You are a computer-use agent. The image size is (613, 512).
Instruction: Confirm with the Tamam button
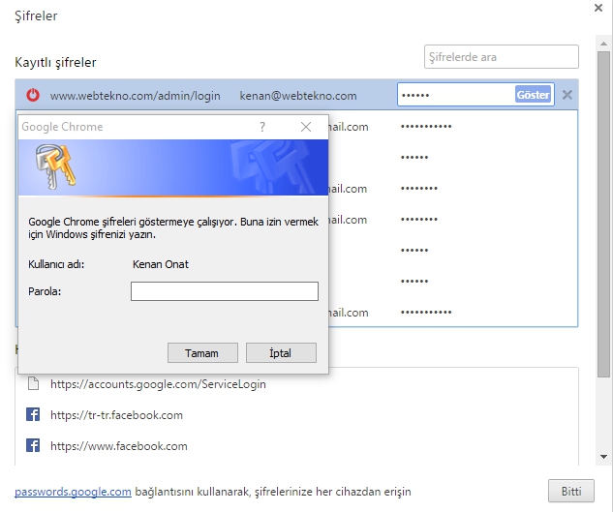point(202,353)
